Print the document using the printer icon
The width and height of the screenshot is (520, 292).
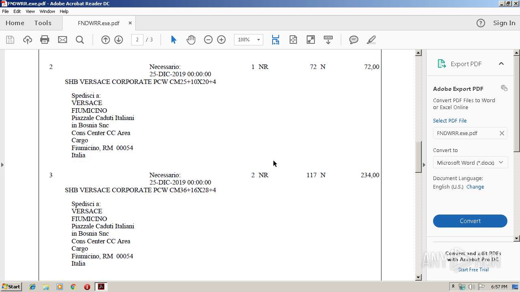(45, 40)
